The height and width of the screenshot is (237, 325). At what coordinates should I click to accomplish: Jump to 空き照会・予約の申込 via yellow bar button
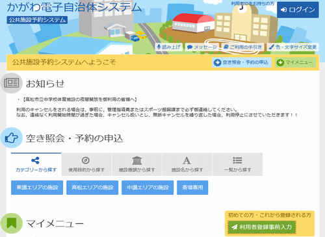[x=242, y=62]
